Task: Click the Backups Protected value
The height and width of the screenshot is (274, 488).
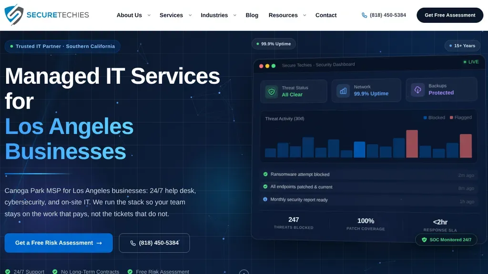Action: (441, 93)
